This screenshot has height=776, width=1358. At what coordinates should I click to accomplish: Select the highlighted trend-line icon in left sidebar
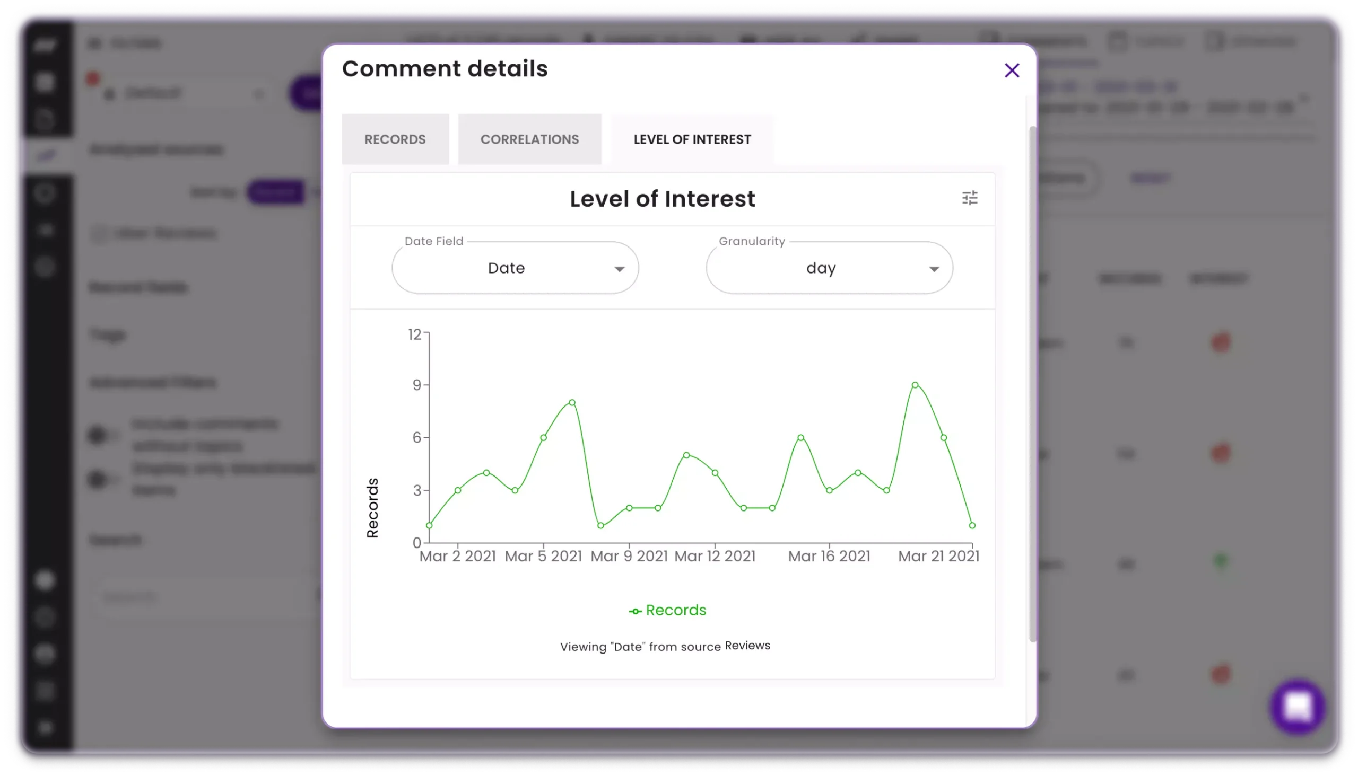47,155
